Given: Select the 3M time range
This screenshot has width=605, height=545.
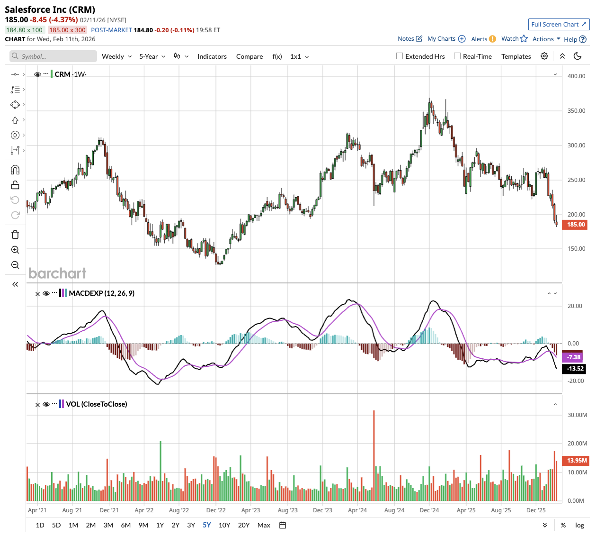Looking at the screenshot, I should [108, 525].
